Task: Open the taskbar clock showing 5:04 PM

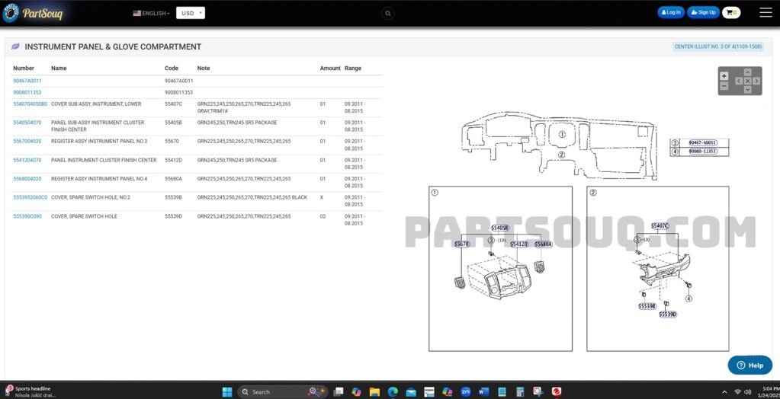Action: [770, 391]
